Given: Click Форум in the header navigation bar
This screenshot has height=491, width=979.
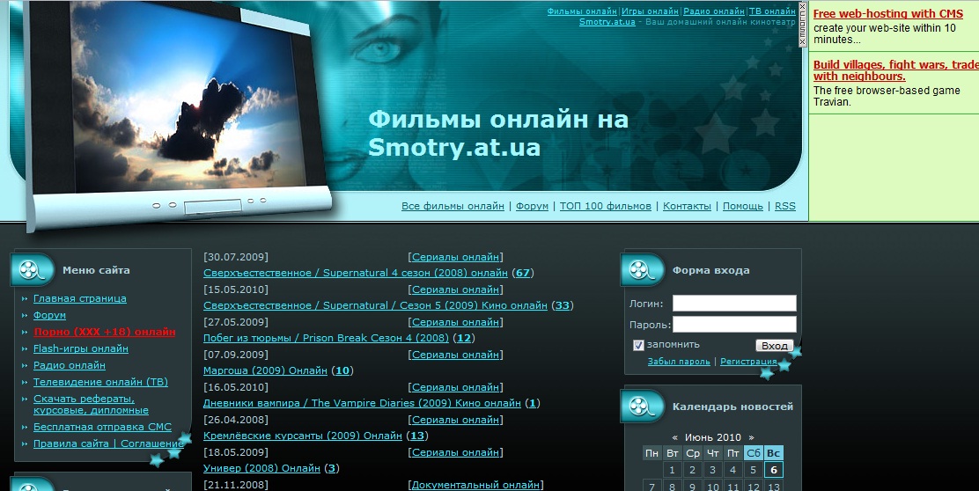Looking at the screenshot, I should (532, 206).
